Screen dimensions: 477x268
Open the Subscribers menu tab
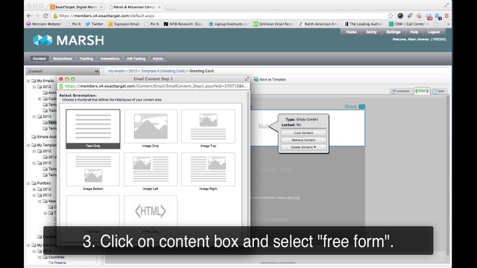coord(62,58)
